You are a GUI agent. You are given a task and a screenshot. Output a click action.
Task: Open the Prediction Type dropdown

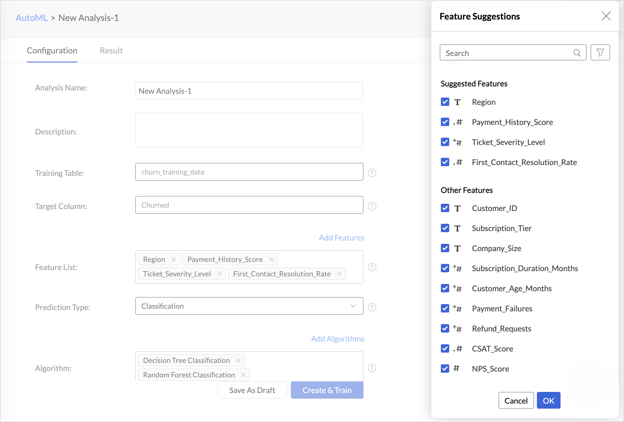click(249, 306)
